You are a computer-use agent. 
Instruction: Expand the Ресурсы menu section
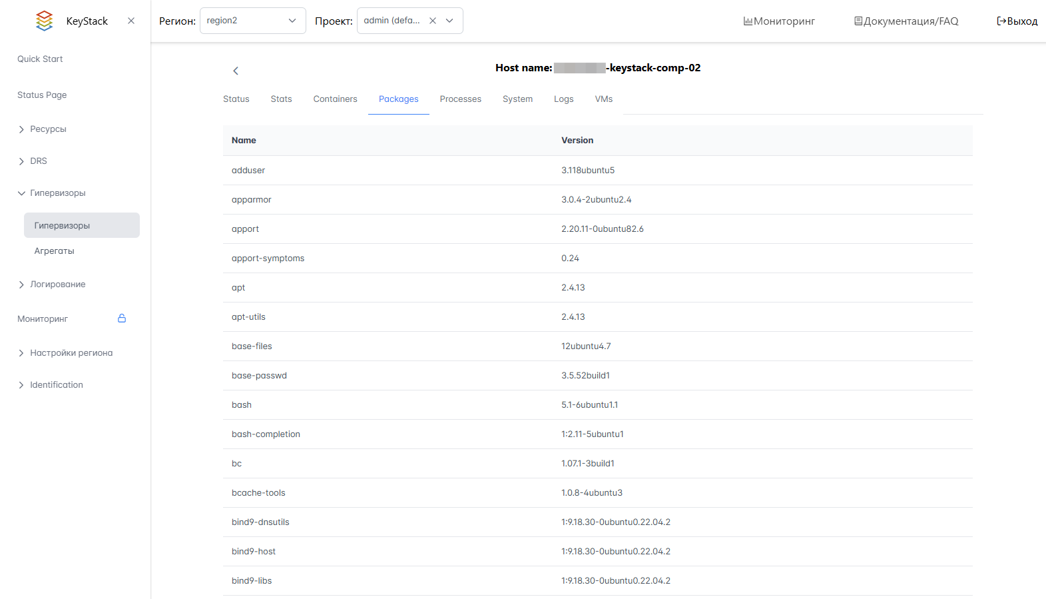pyautogui.click(x=48, y=129)
